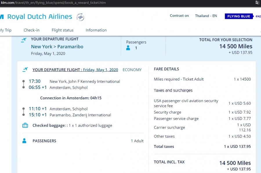Click the SkyTeam logo icon
This screenshot has width=261, height=173.
pyautogui.click(x=80, y=17)
